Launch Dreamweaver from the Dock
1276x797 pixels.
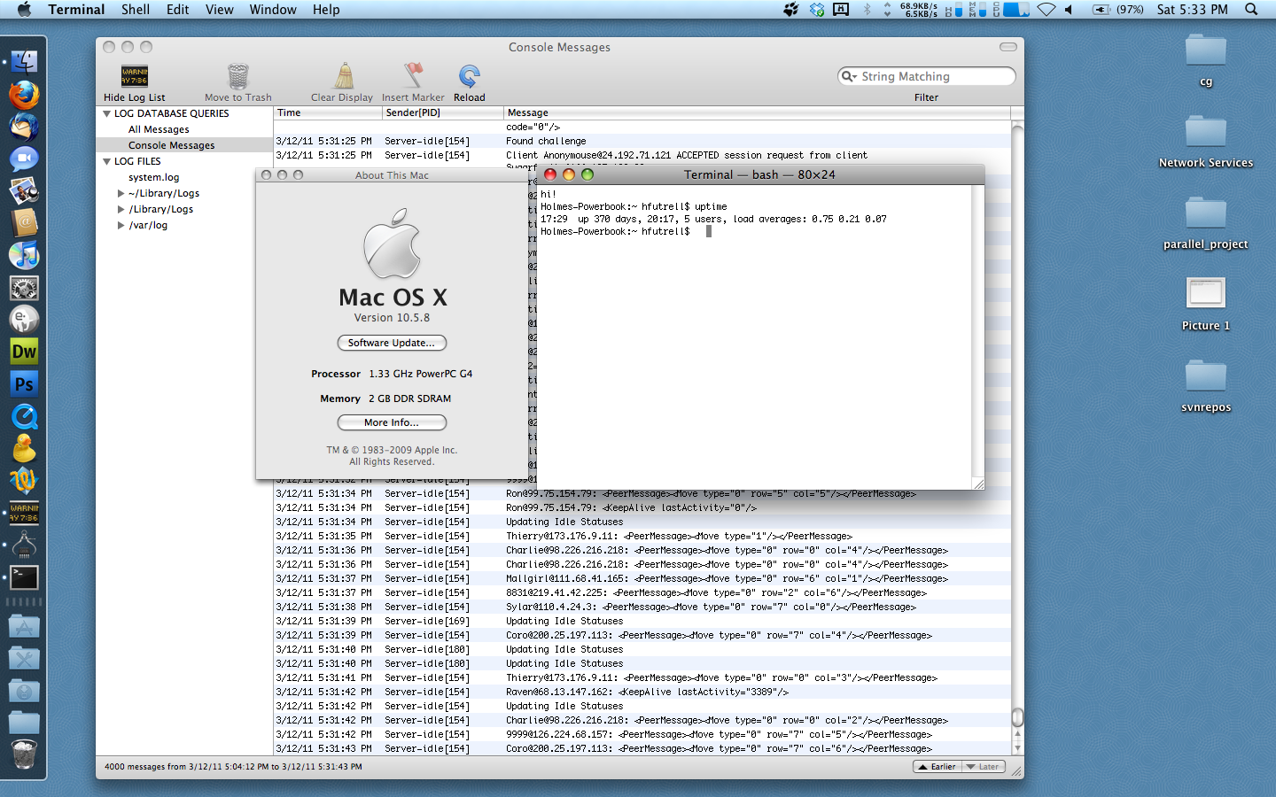(24, 352)
